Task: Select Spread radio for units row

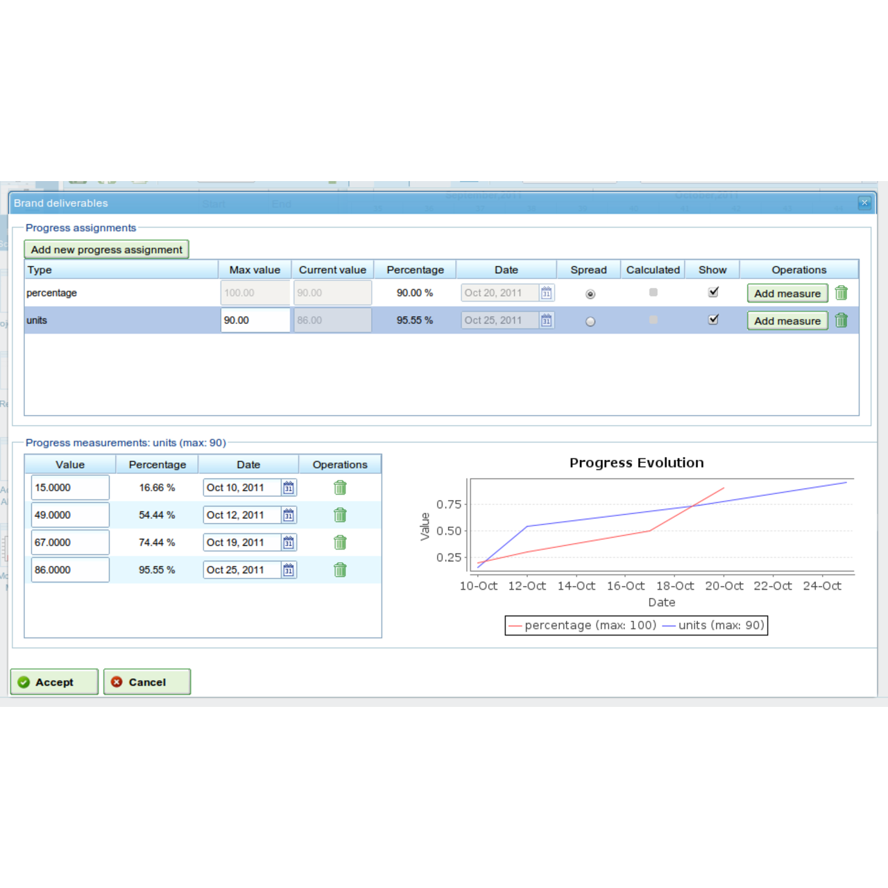Action: tap(590, 321)
